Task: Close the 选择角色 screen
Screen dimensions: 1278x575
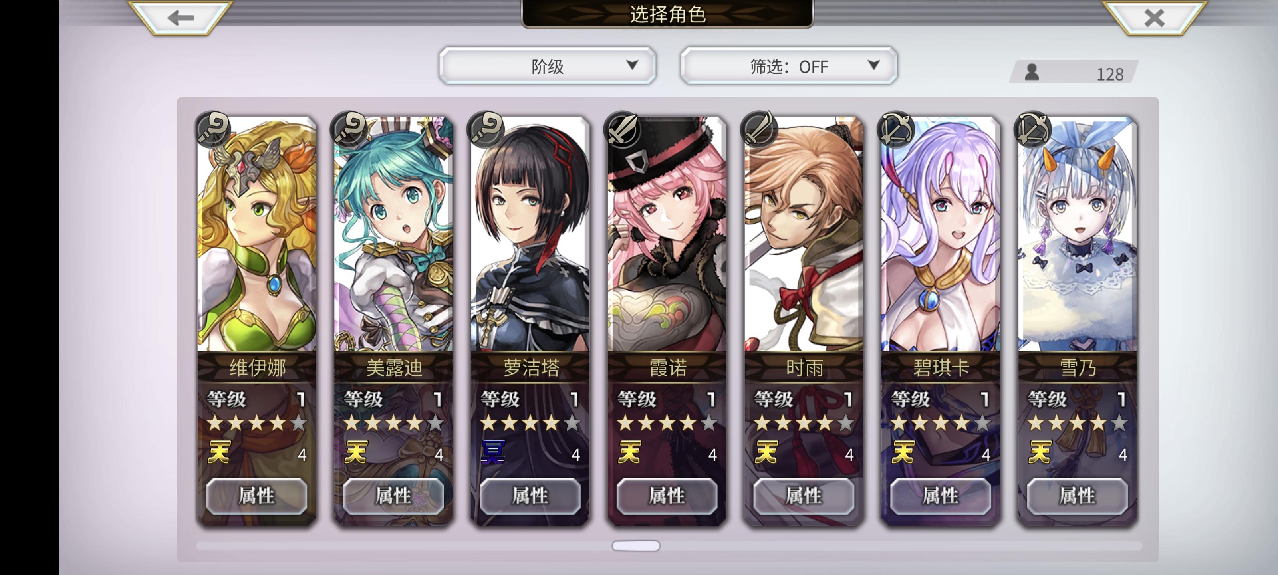Action: coord(1154,18)
